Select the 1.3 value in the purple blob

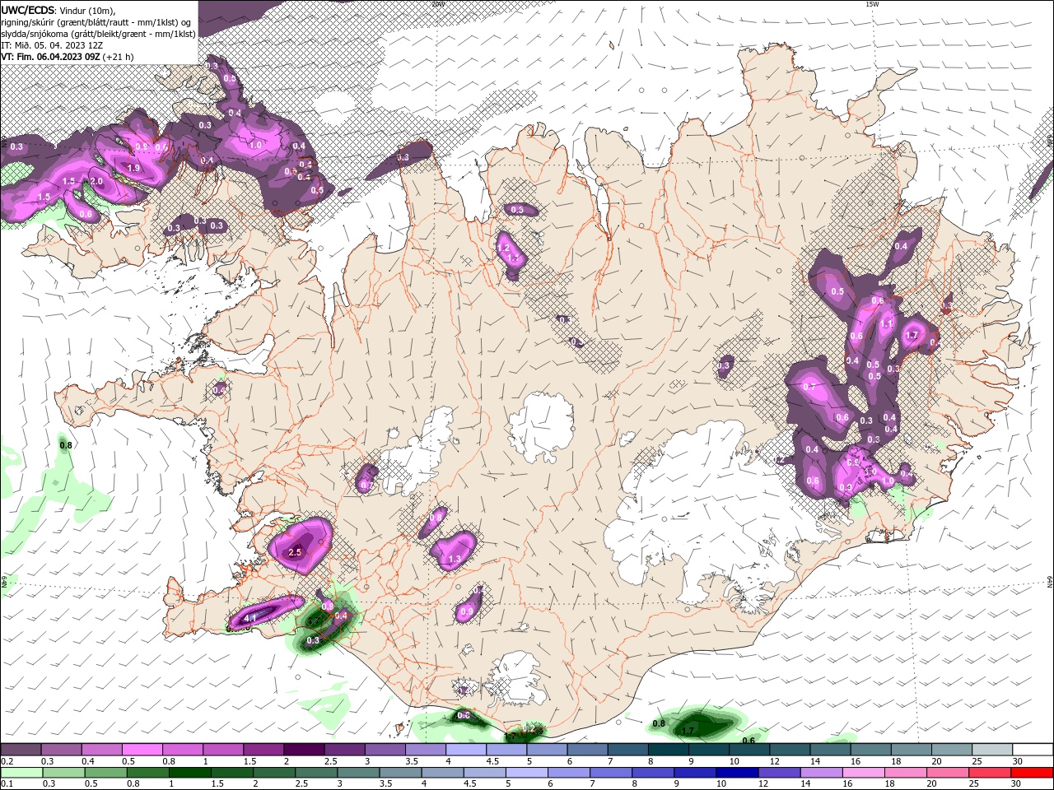(455, 559)
